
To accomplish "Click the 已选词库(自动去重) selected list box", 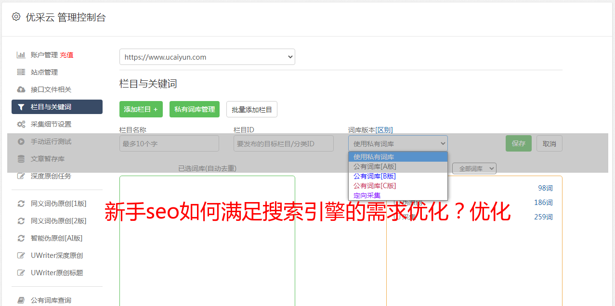I will [207, 241].
